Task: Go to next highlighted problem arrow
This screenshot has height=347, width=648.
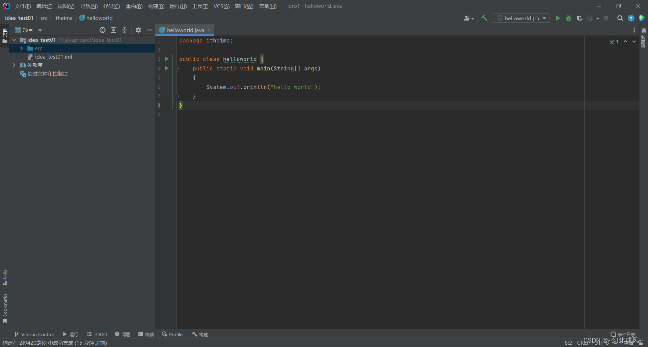Action: coord(634,41)
